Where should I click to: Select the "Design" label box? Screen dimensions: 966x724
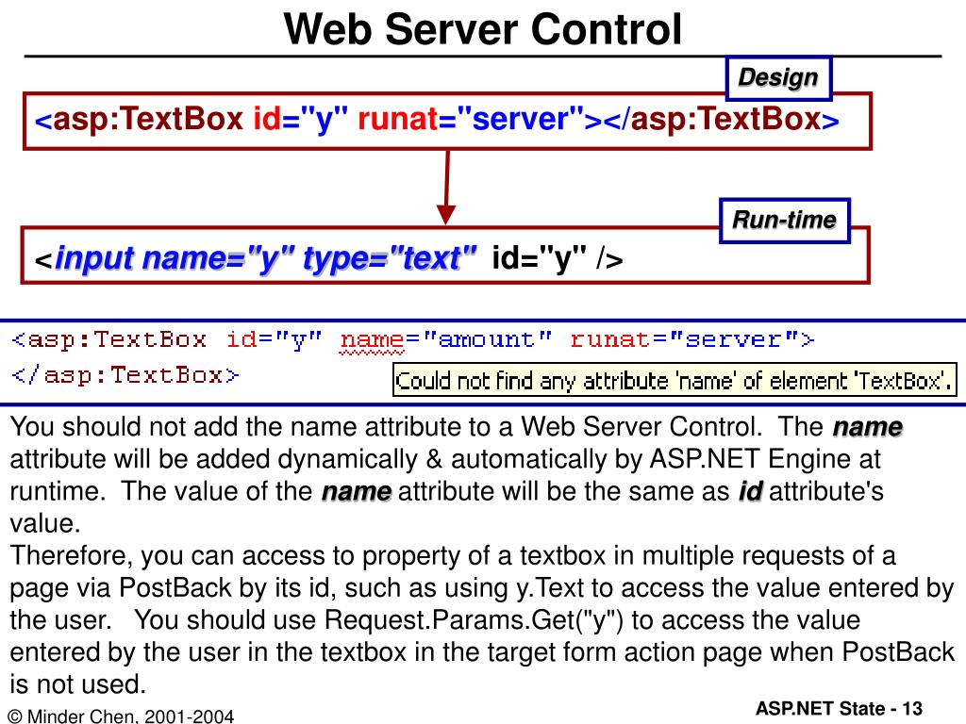778,78
